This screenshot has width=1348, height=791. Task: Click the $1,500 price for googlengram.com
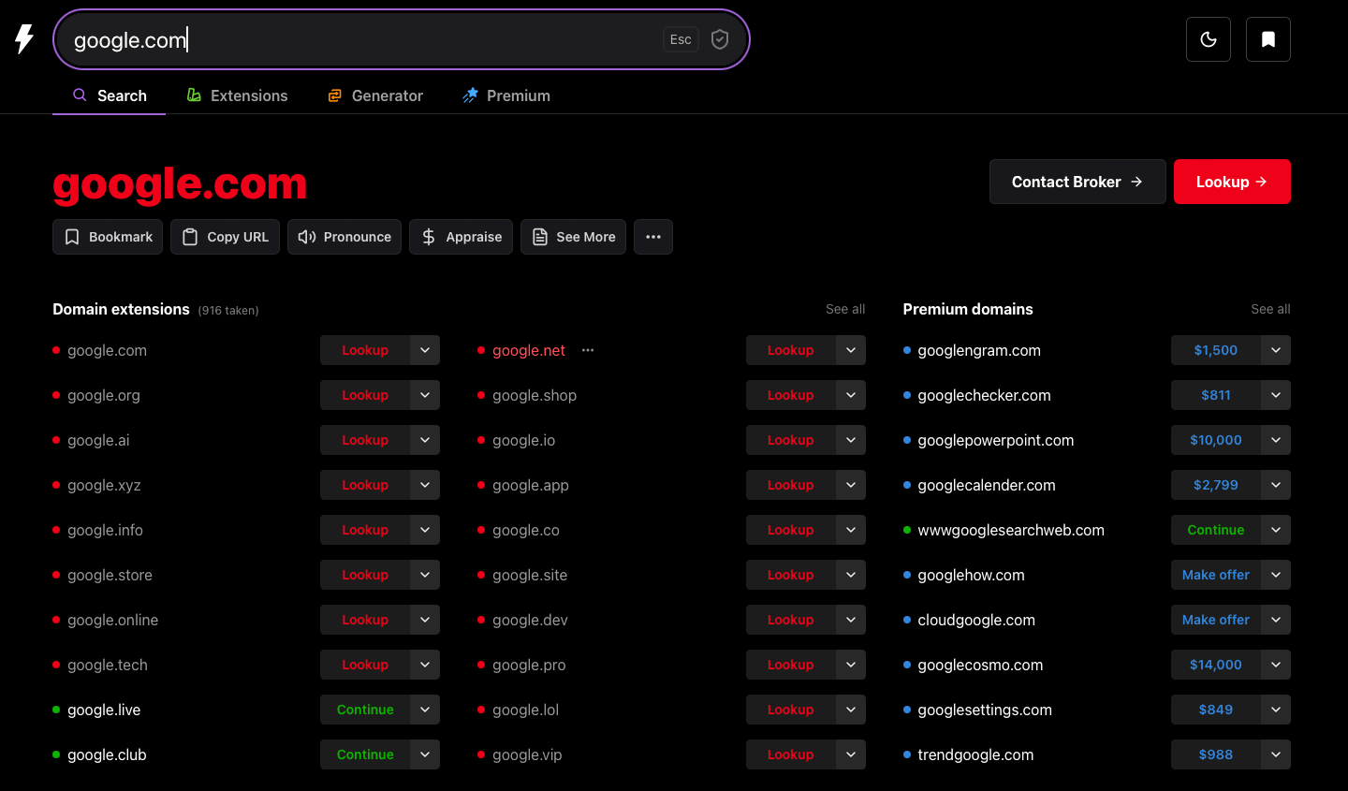[x=1216, y=350]
